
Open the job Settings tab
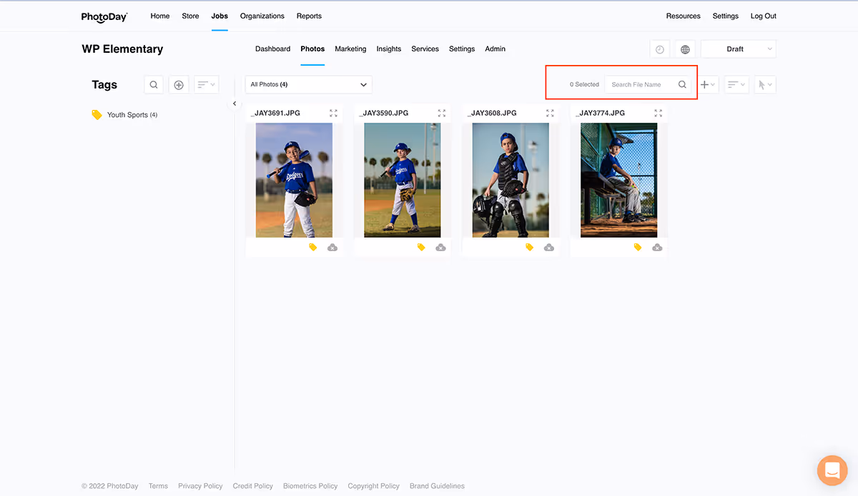click(x=462, y=49)
